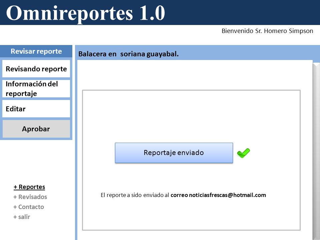This screenshot has height=240, width=320.
Task: Click the Aprobar button
Action: [36, 129]
